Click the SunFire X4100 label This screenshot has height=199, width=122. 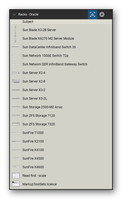(33, 150)
